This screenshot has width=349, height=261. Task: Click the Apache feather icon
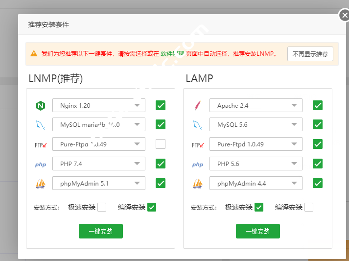tap(197, 105)
